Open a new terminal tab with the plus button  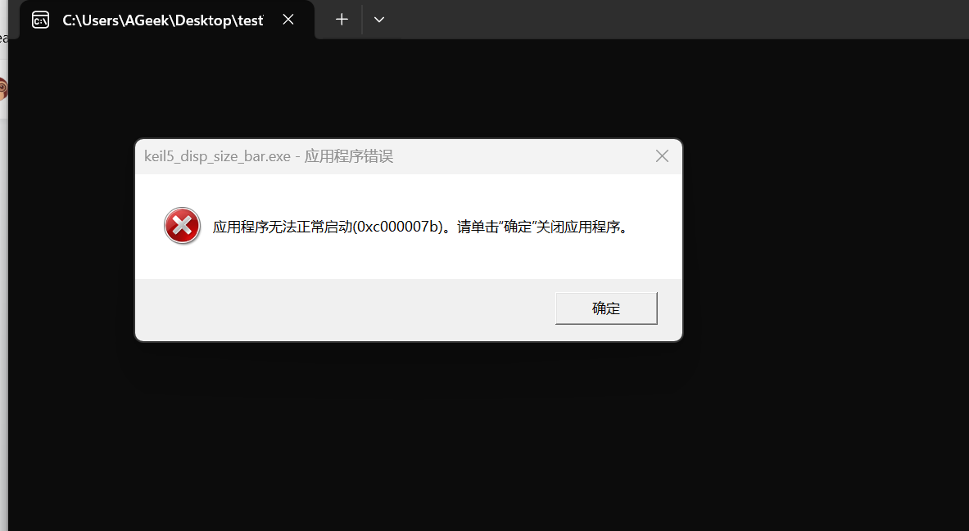click(x=342, y=20)
